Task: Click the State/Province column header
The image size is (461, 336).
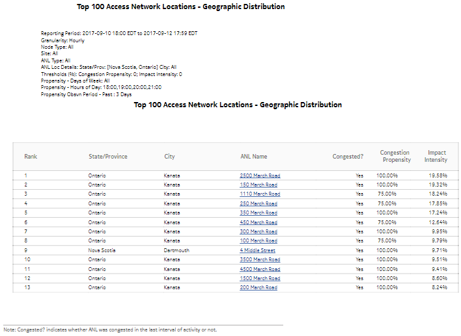Action: click(x=108, y=157)
